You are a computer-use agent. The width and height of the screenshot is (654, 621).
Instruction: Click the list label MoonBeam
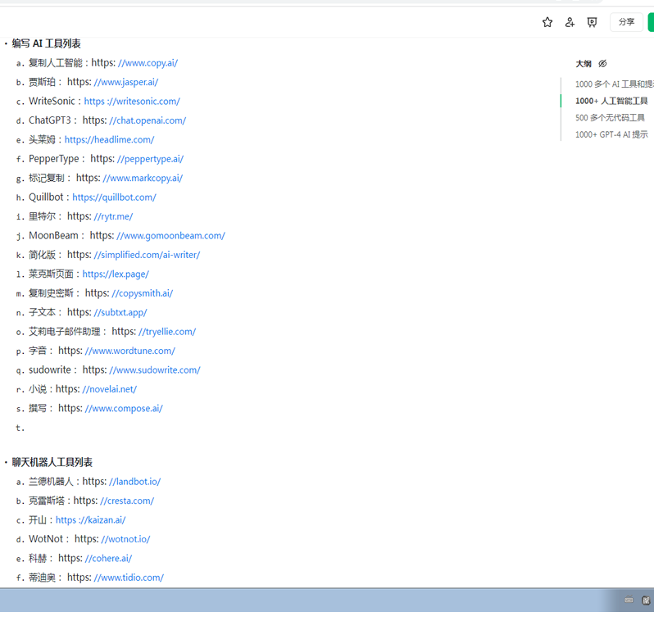(53, 236)
